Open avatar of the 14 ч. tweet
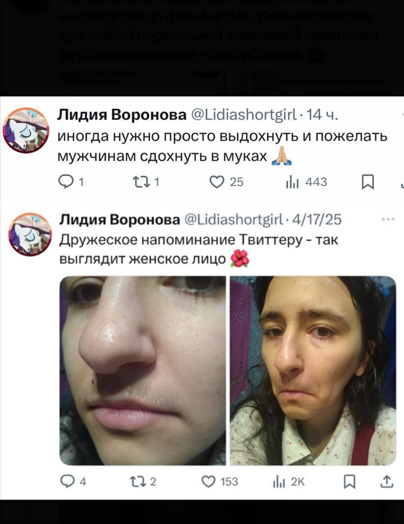Image resolution: width=404 pixels, height=524 pixels. (27, 130)
